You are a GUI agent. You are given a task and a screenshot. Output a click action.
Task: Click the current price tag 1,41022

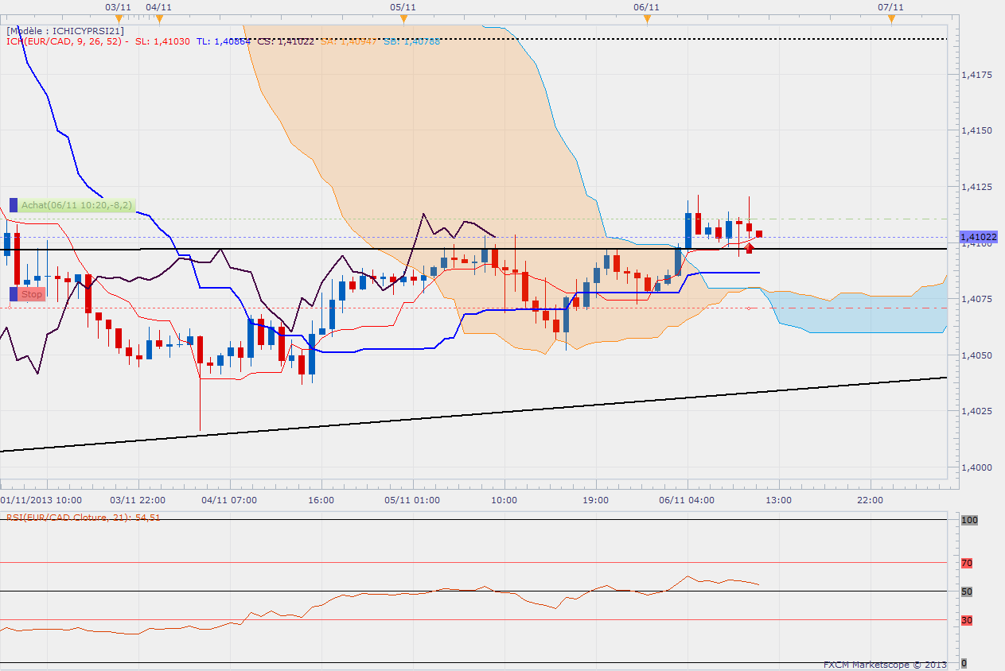tap(978, 237)
